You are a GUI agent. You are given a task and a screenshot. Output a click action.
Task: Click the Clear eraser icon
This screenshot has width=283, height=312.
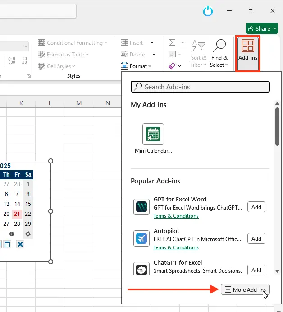pos(172,66)
